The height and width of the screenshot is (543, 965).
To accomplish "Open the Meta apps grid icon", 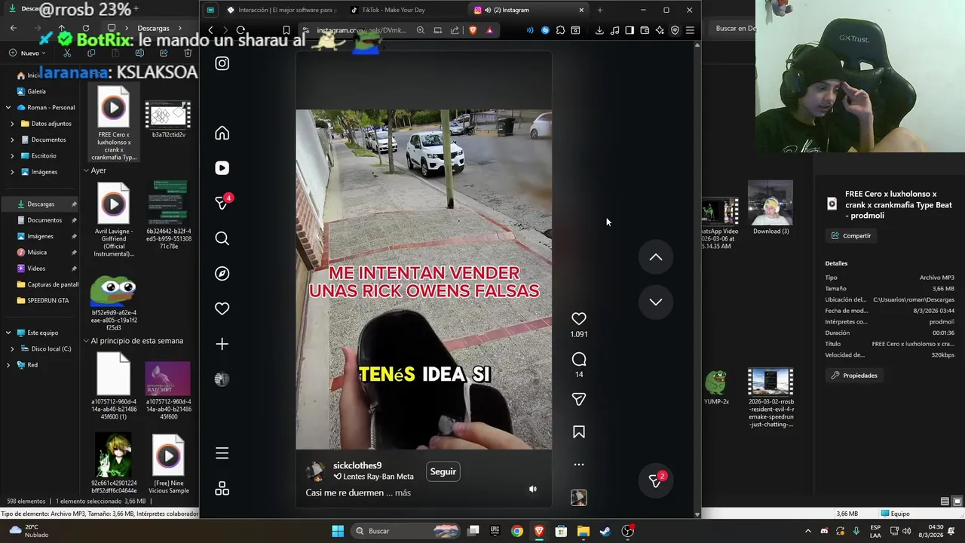I will (222, 489).
